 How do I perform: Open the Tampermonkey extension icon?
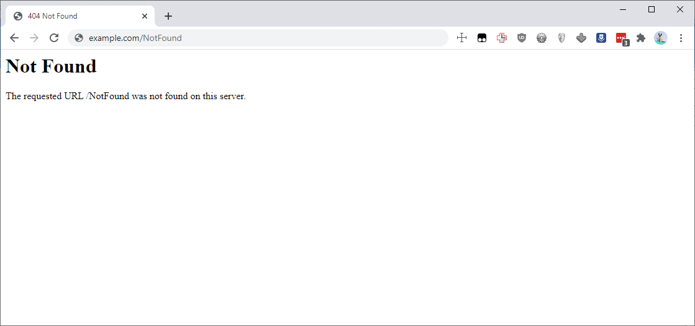(482, 38)
